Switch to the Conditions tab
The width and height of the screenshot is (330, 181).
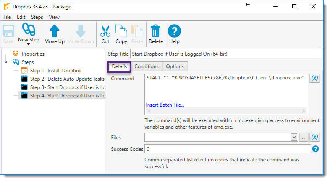147,66
